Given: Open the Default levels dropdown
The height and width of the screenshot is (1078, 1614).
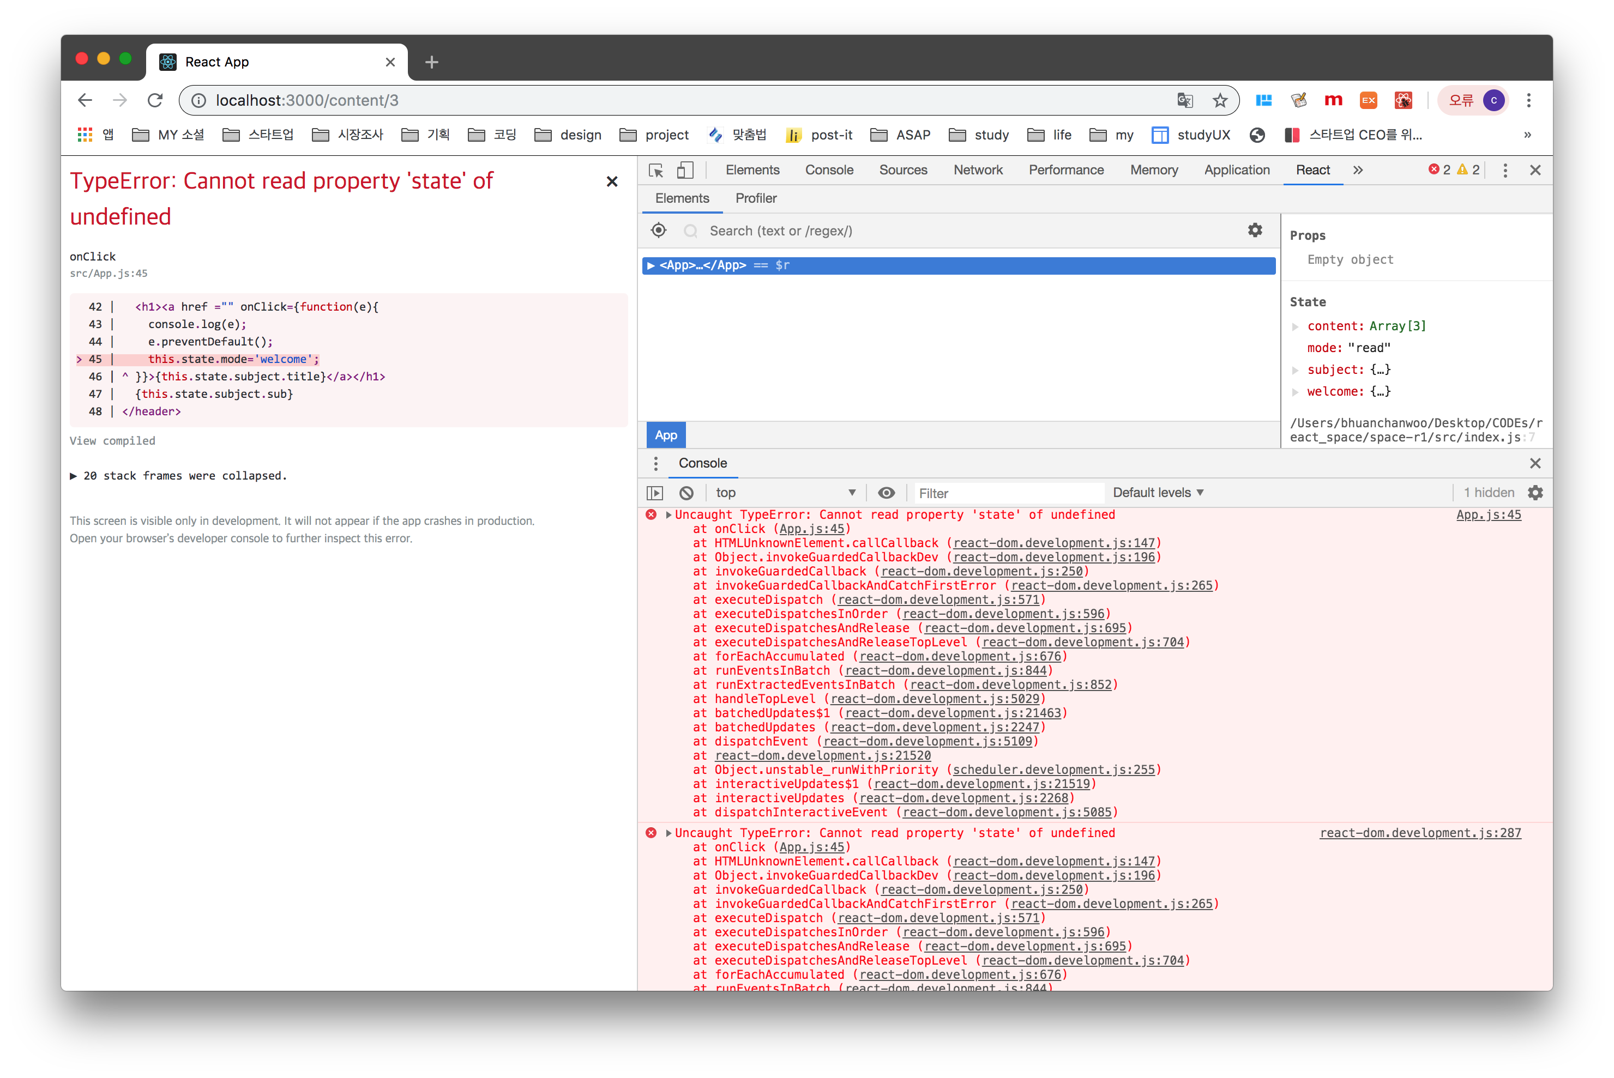Looking at the screenshot, I should pyautogui.click(x=1158, y=493).
